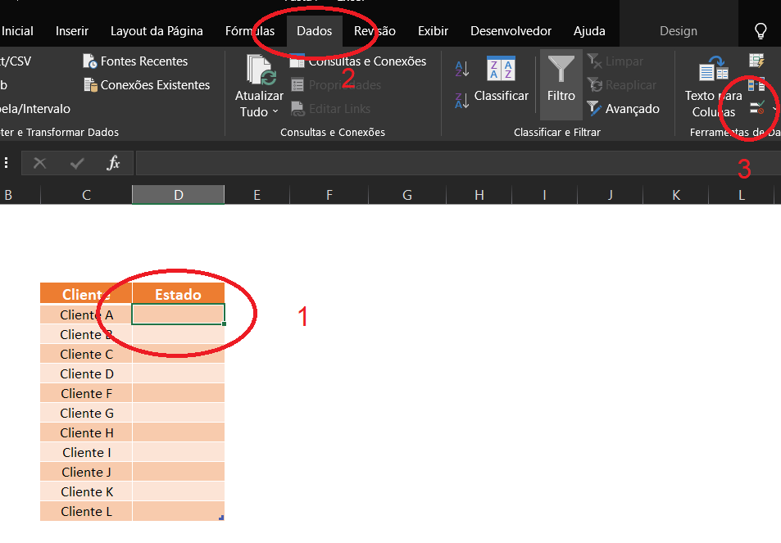
Task: Open the Layout da Página tab
Action: tap(157, 31)
